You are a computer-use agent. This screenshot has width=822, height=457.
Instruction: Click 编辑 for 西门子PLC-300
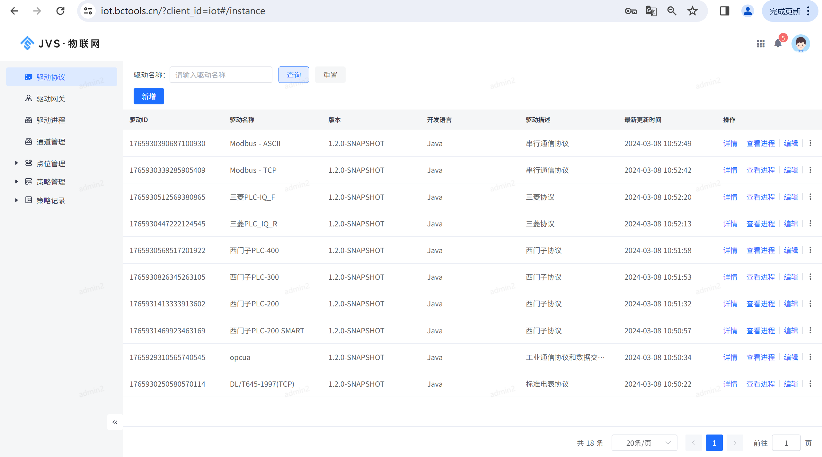(791, 277)
